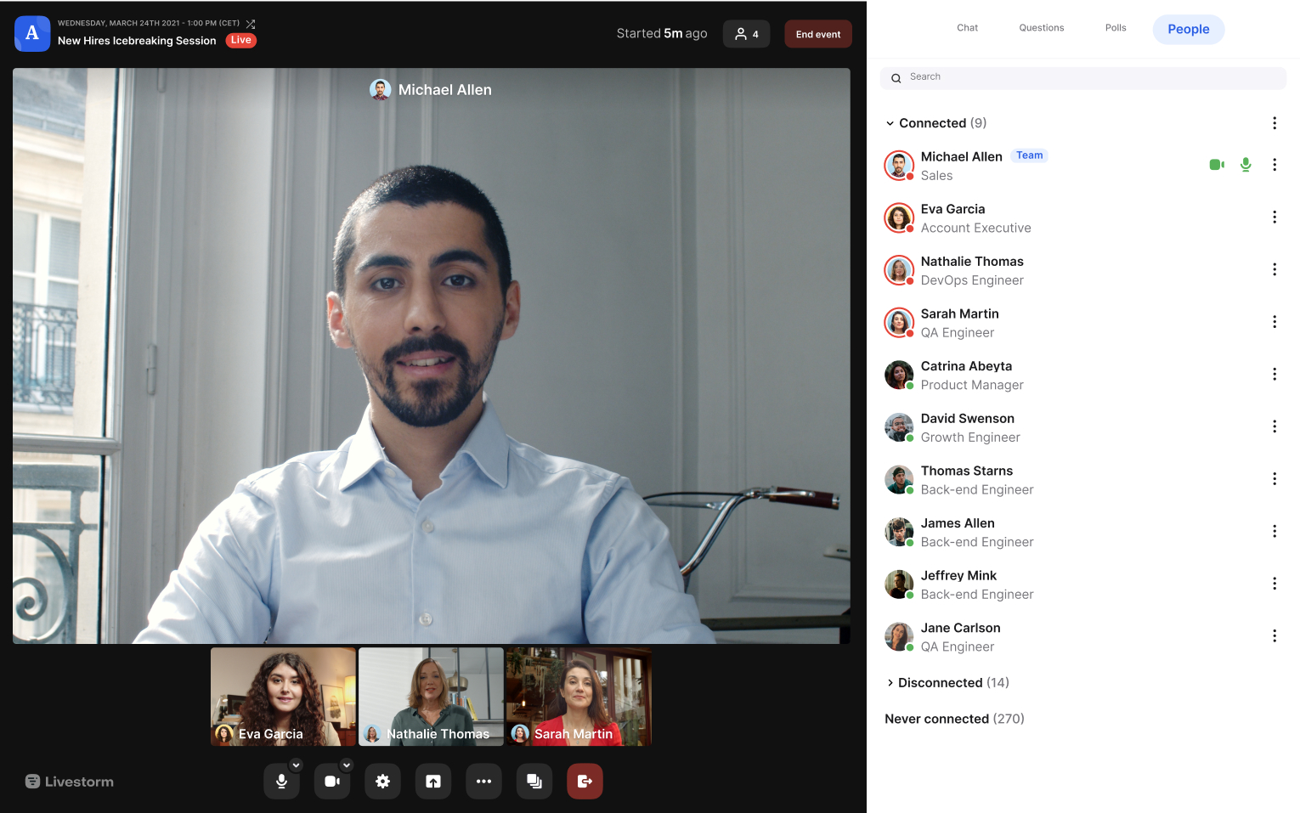Click the red Live badge
Screen dimensions: 1300x813
241,40
